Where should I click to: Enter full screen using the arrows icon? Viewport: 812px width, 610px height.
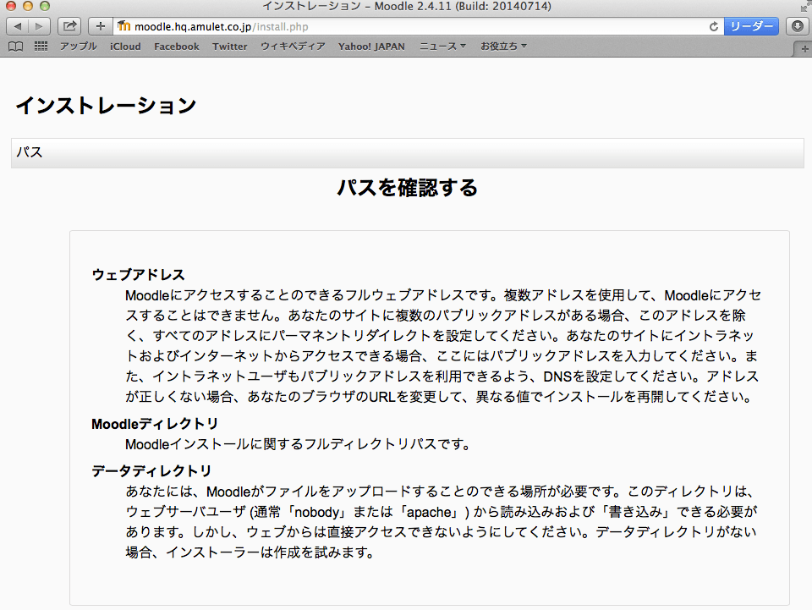click(x=804, y=6)
